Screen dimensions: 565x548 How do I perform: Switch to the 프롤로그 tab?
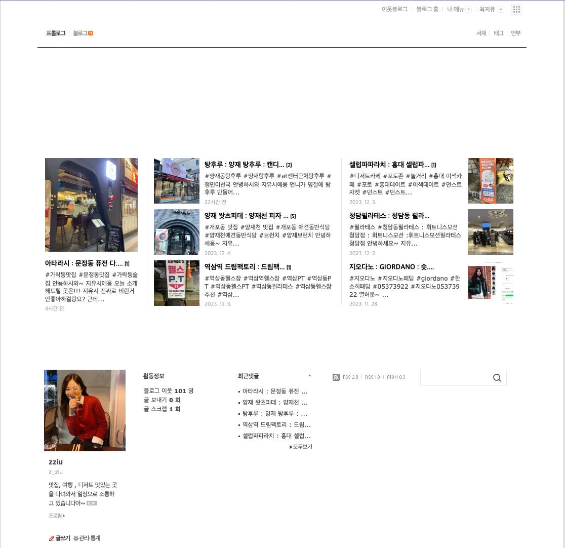(56, 33)
